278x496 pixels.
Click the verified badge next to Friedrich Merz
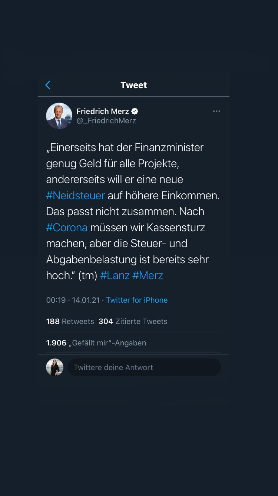[x=135, y=111]
